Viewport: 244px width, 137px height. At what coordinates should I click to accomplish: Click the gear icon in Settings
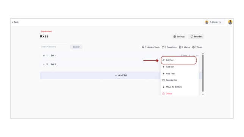pyautogui.click(x=175, y=37)
